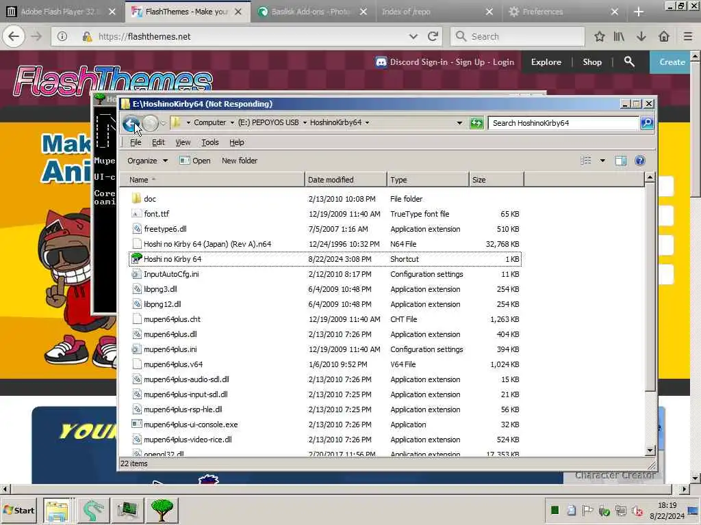Click browser Back arrow button
Image resolution: width=701 pixels, height=525 pixels.
click(x=14, y=37)
